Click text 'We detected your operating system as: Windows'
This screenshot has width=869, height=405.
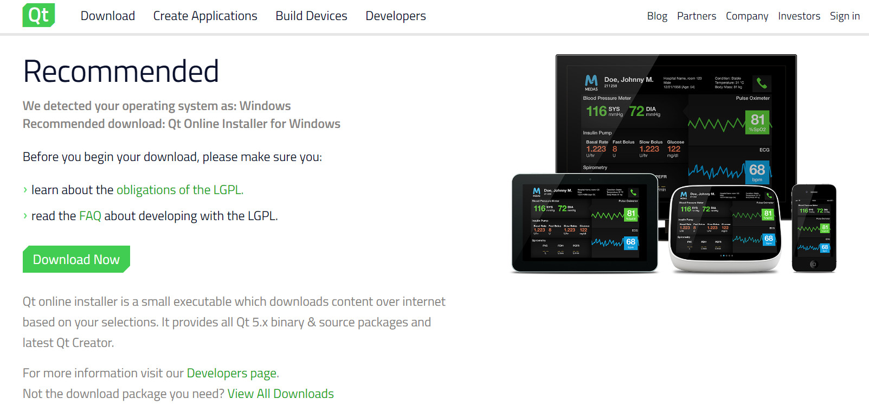(157, 106)
